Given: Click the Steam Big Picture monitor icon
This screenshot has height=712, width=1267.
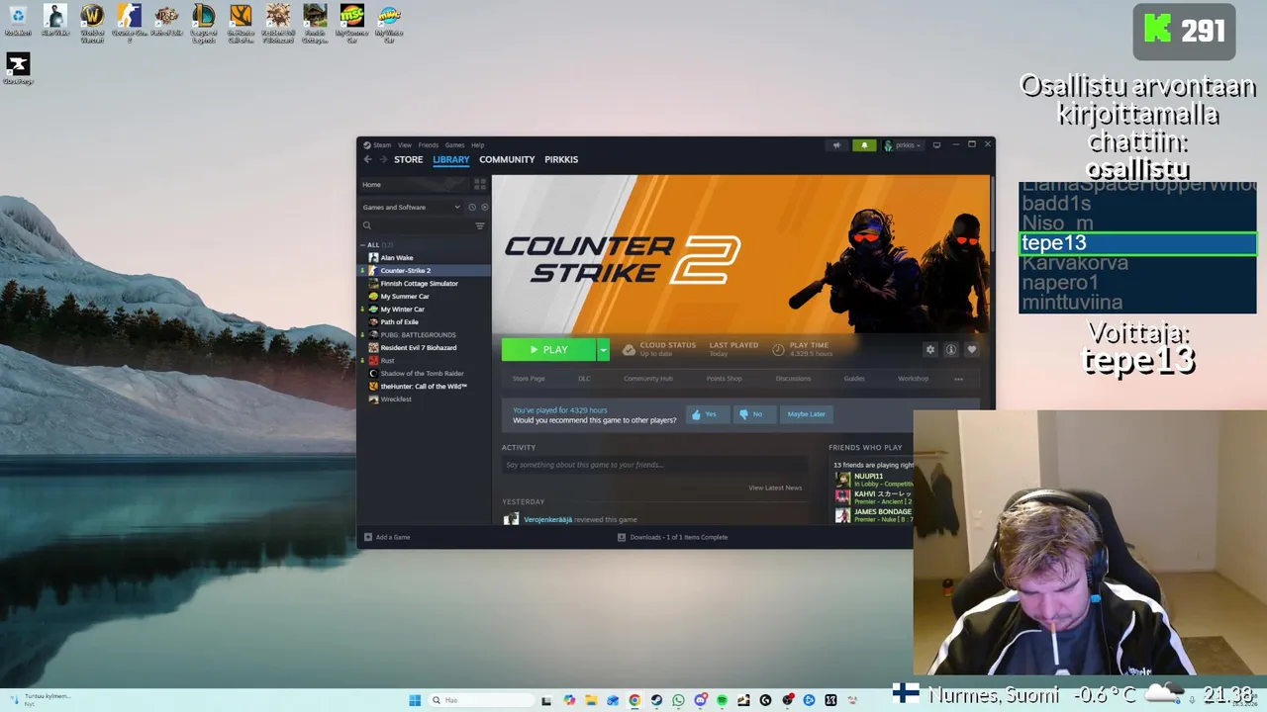Looking at the screenshot, I should tap(936, 145).
